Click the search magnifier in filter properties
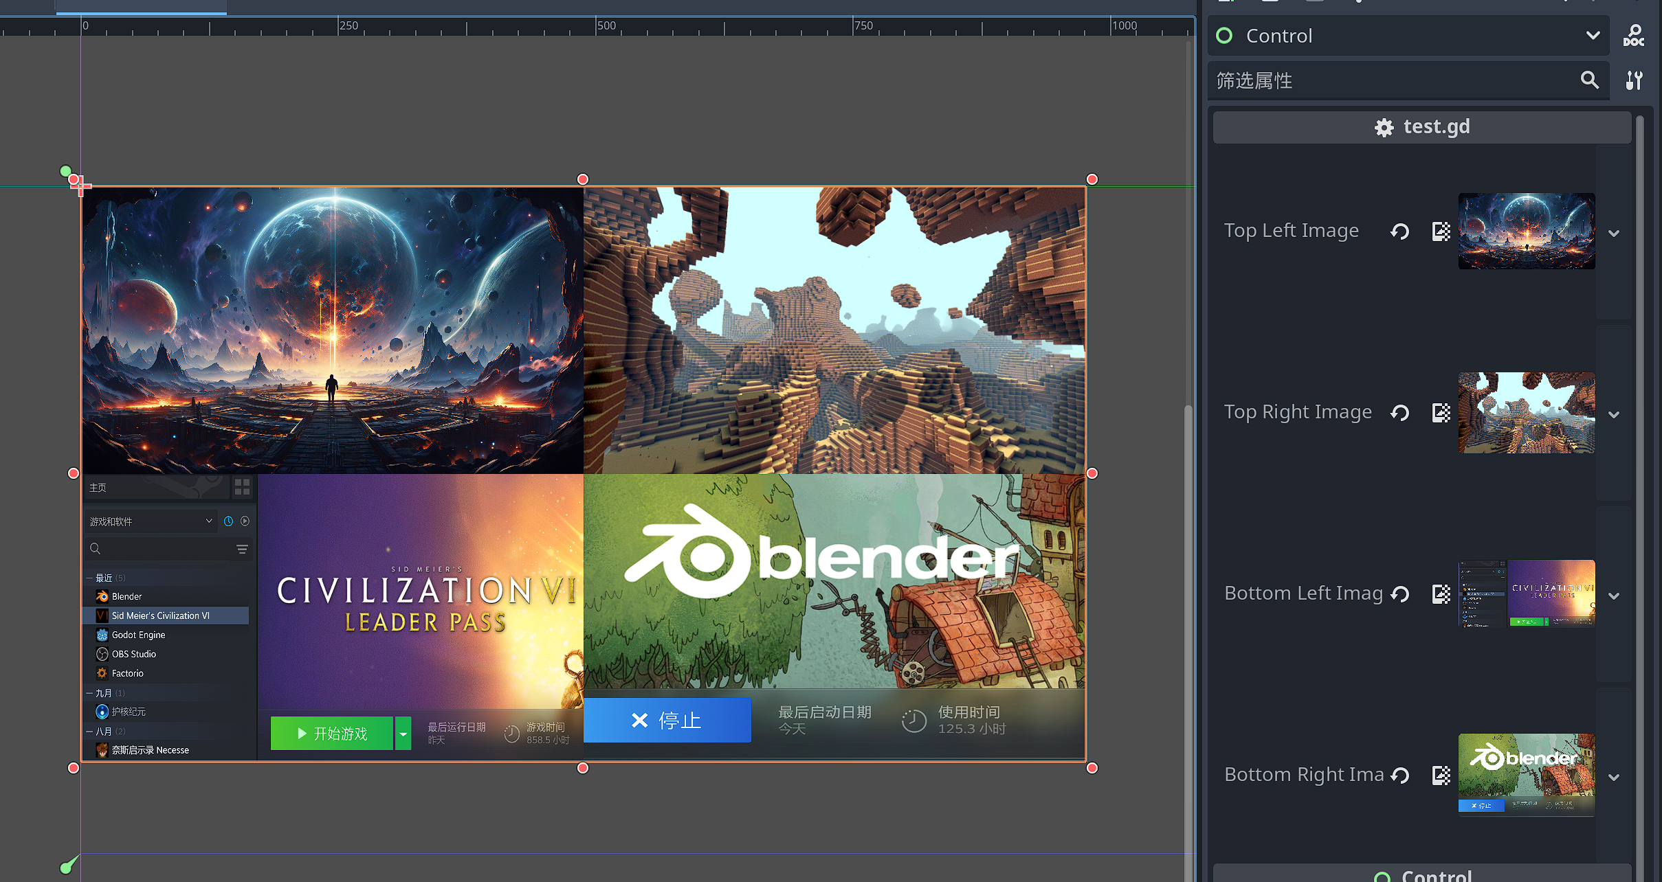The height and width of the screenshot is (882, 1662). 1589,80
